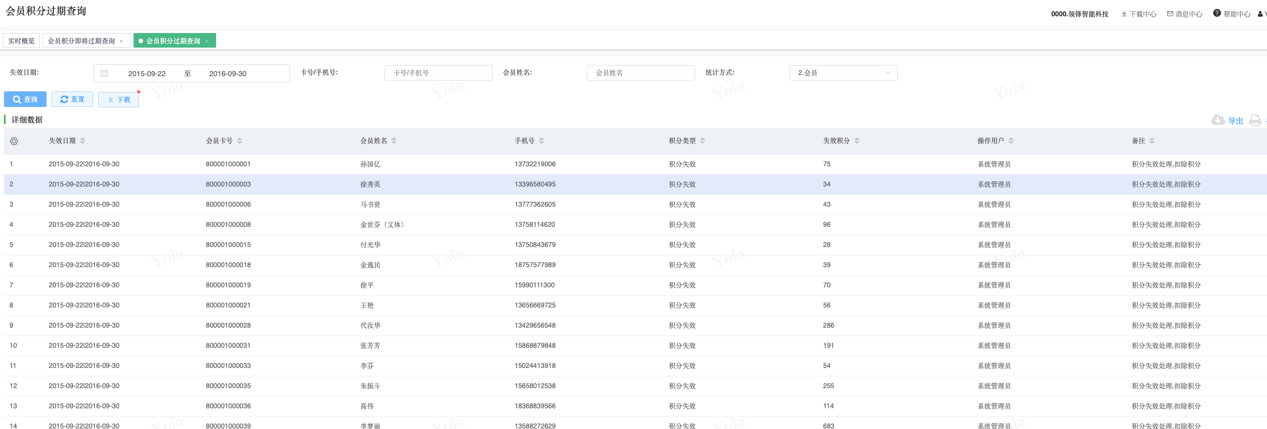Sort by 积分类型 column header

click(703, 141)
